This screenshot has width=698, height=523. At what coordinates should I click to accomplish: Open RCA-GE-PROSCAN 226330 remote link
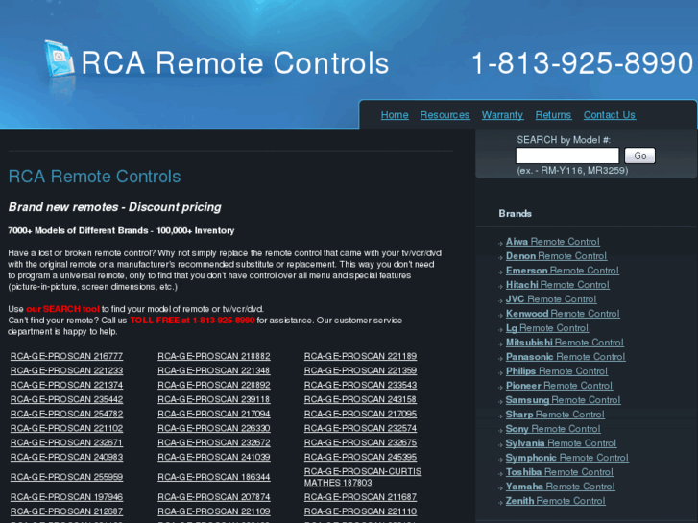tap(214, 428)
